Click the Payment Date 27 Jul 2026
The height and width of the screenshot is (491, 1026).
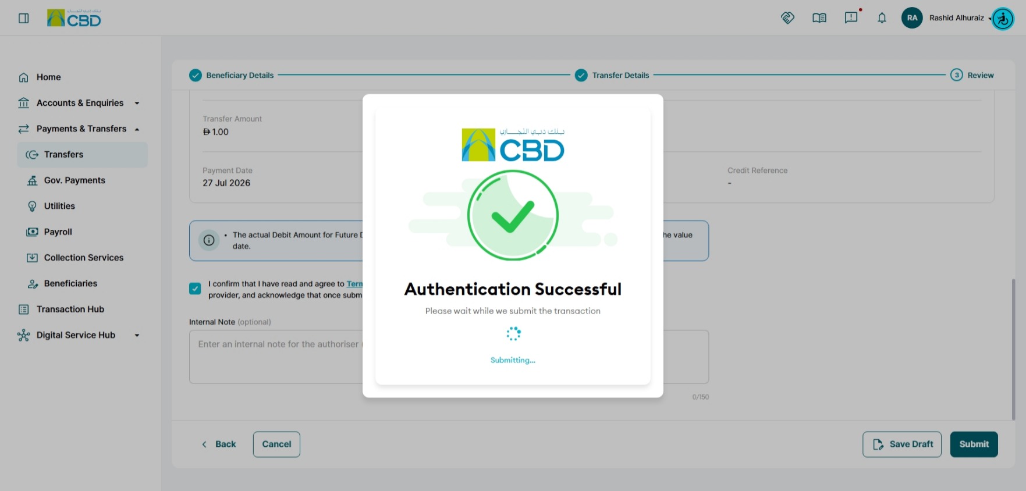(x=226, y=183)
